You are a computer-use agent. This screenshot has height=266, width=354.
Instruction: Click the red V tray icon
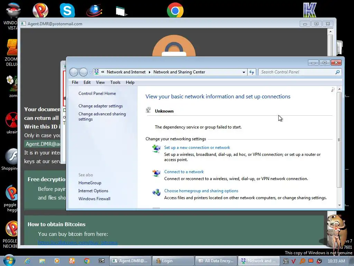(294, 261)
